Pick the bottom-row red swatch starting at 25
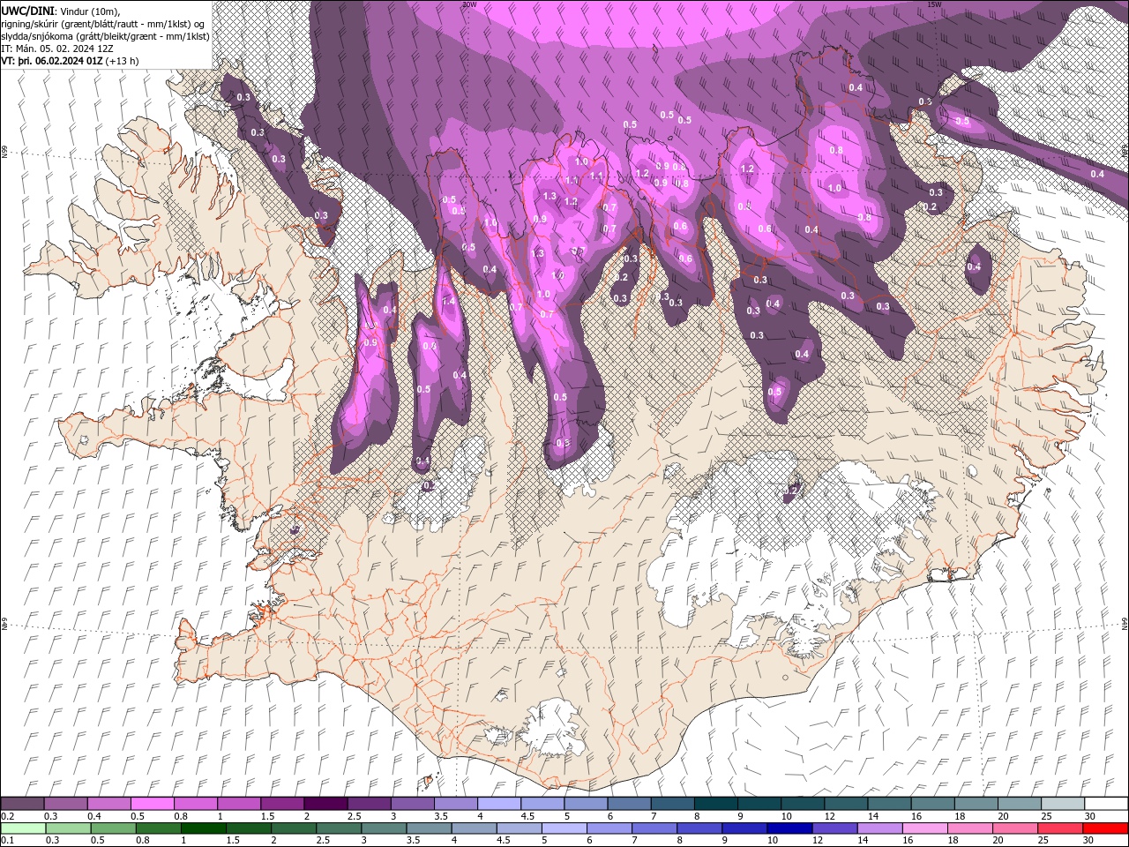This screenshot has height=847, width=1129. pyautogui.click(x=1060, y=828)
